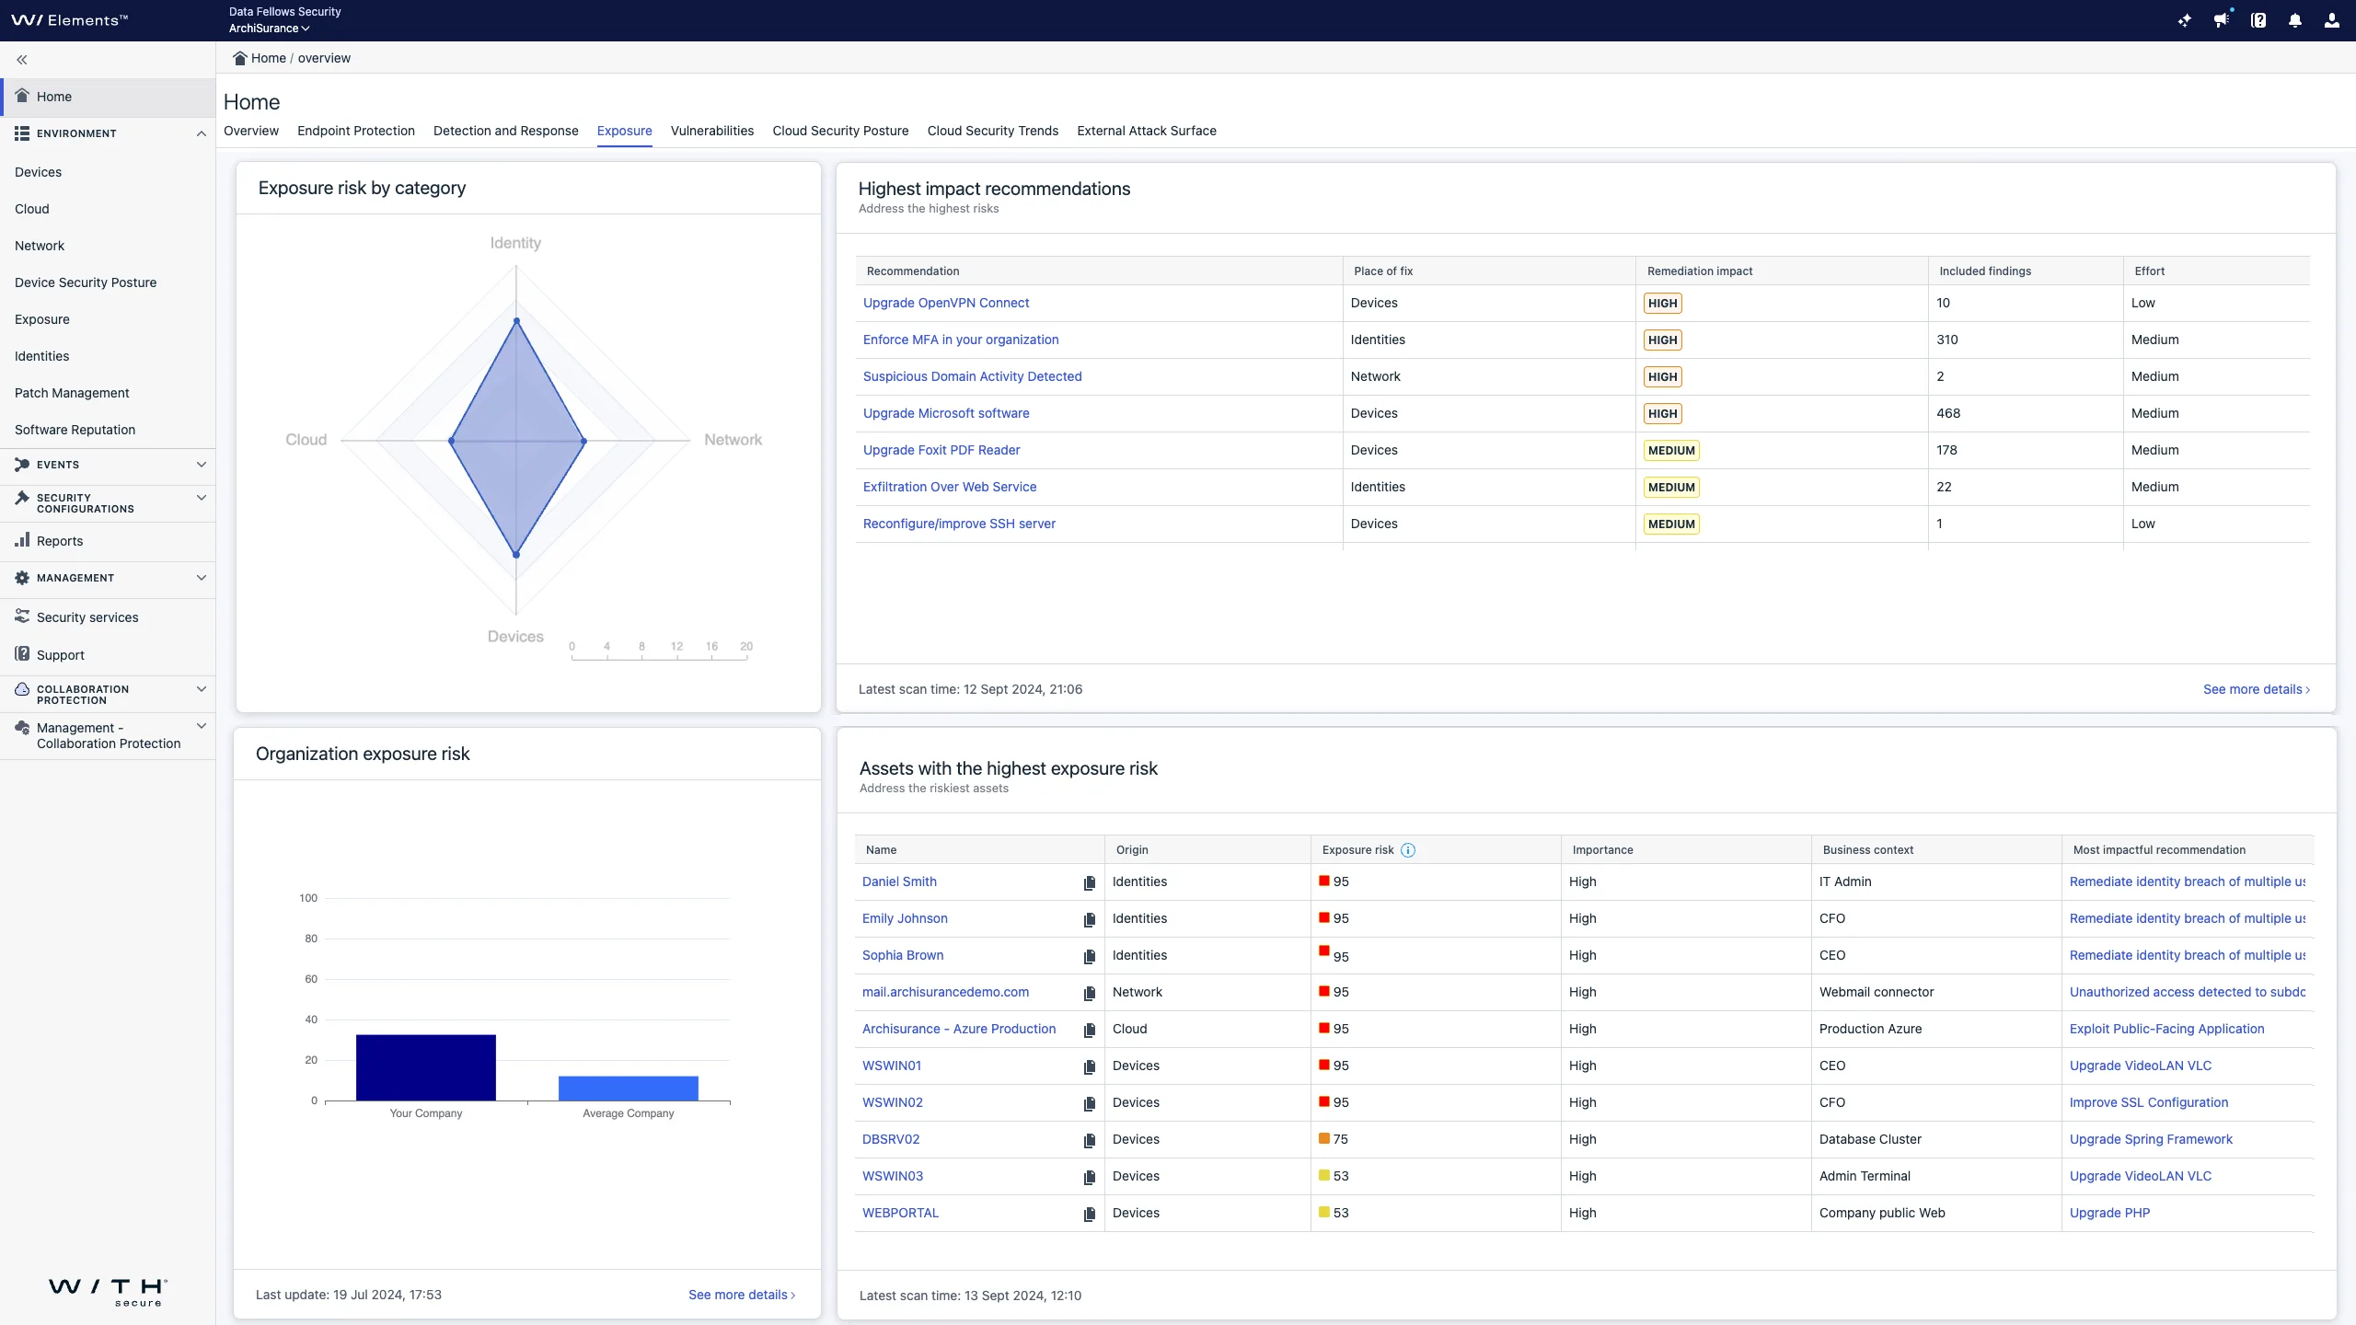The height and width of the screenshot is (1325, 2356).
Task: Copy Daniel Smith asset name icon
Action: (1090, 883)
